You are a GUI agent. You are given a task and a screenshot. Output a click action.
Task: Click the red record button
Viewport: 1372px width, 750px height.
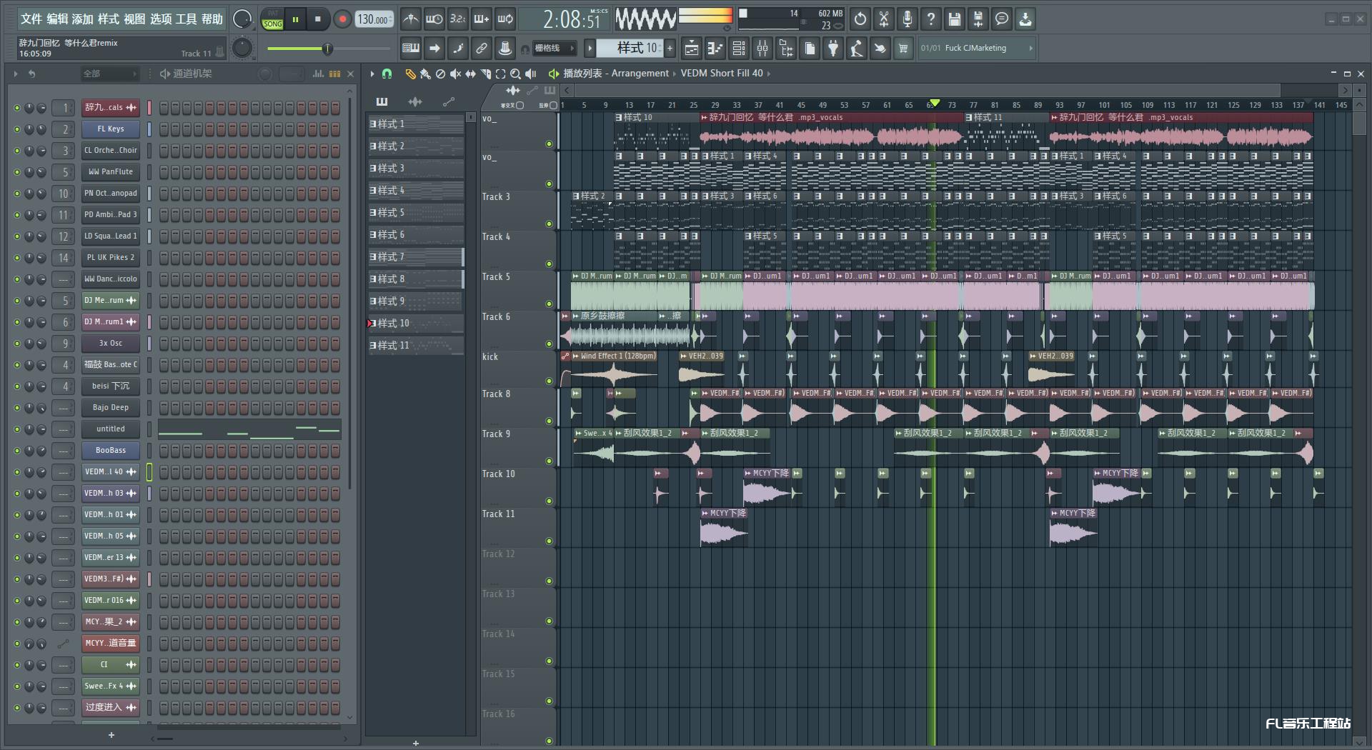tap(342, 19)
